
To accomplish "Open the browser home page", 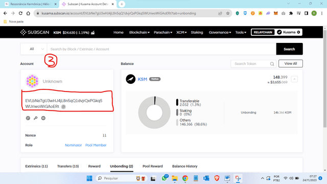I will [x=28, y=13].
